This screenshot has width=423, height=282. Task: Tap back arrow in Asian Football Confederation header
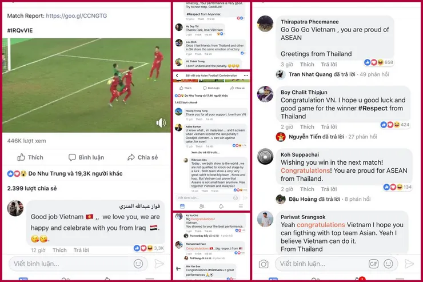pos(177,76)
